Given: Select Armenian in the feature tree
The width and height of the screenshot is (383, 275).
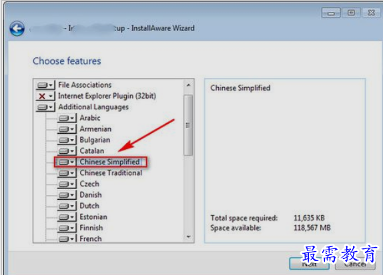Looking at the screenshot, I should click(95, 129).
